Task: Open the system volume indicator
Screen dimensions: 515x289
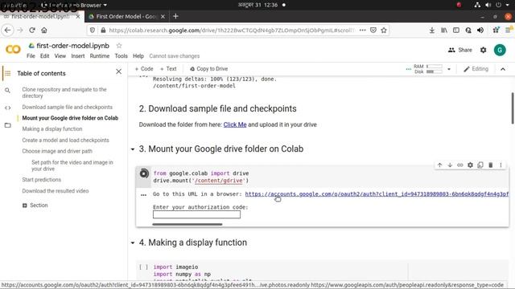Action: click(x=488, y=5)
